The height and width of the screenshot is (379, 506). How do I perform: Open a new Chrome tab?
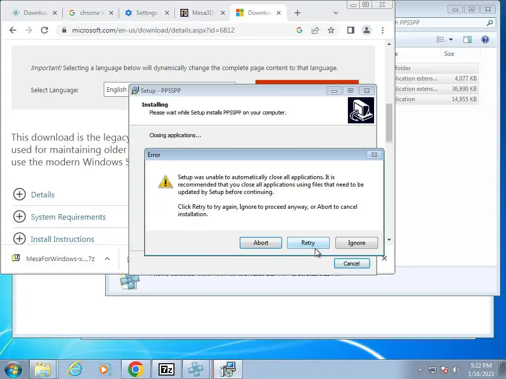pos(297,13)
